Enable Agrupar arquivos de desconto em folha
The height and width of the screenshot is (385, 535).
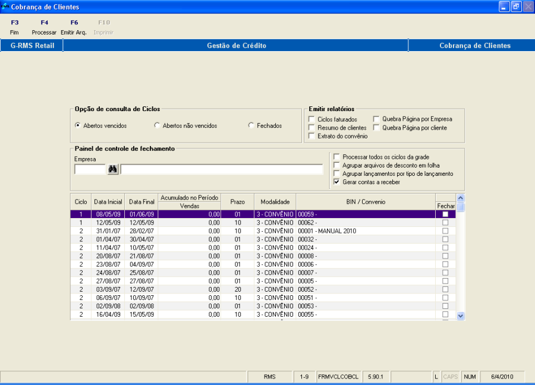(x=337, y=165)
